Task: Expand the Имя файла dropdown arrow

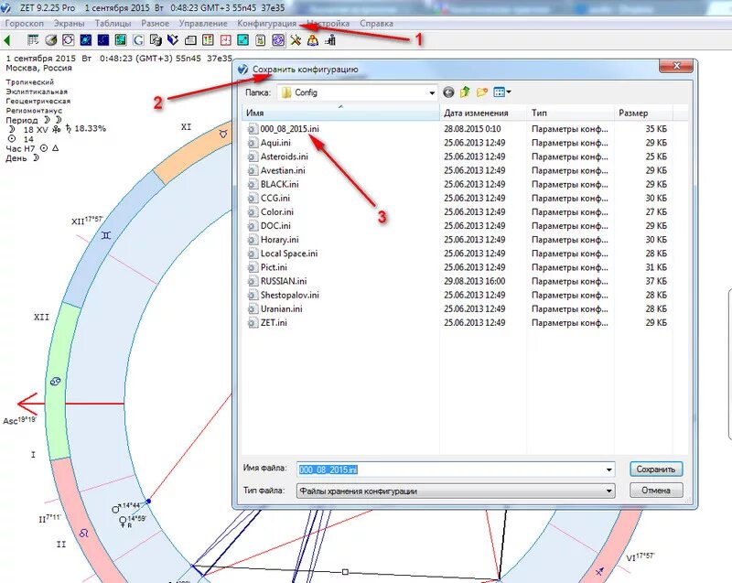Action: [x=608, y=470]
